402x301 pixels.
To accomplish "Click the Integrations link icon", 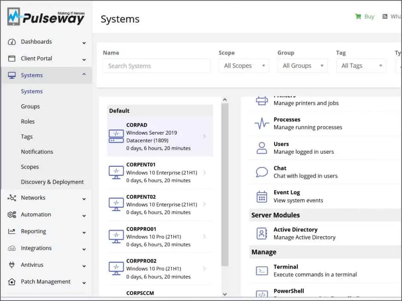I will tap(12, 248).
